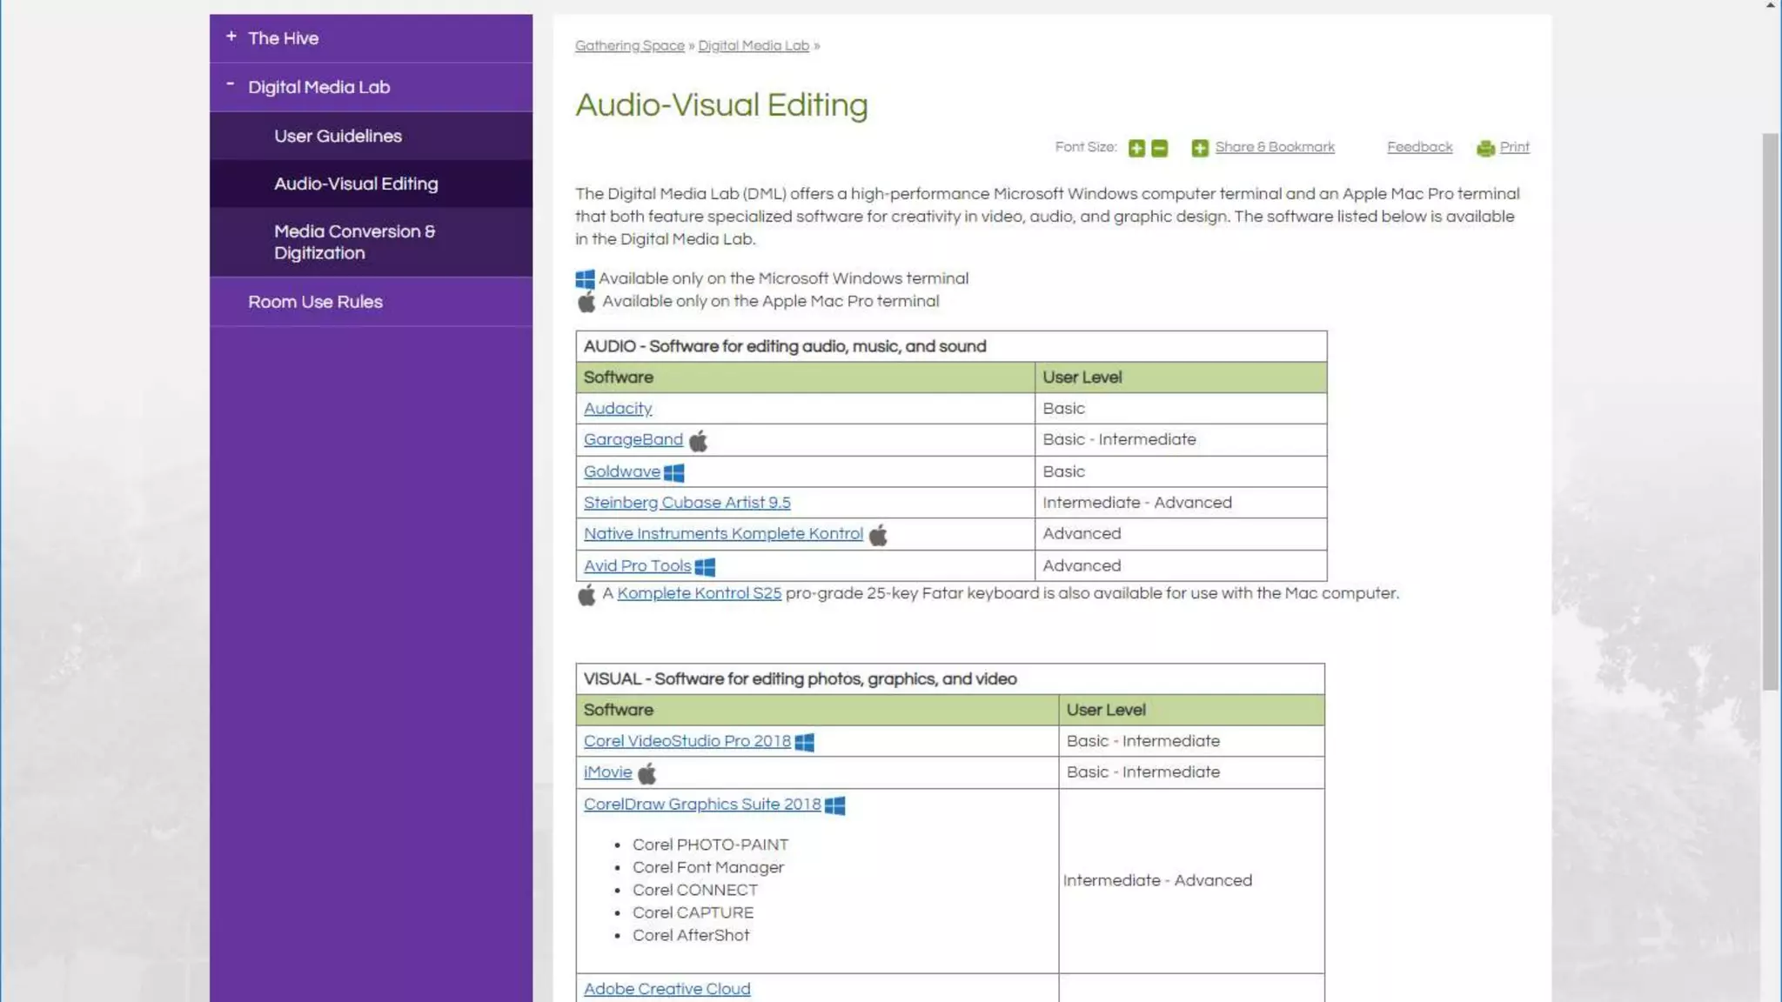Open Komplete Kontrol S25 link
This screenshot has height=1002, width=1782.
[x=699, y=593]
